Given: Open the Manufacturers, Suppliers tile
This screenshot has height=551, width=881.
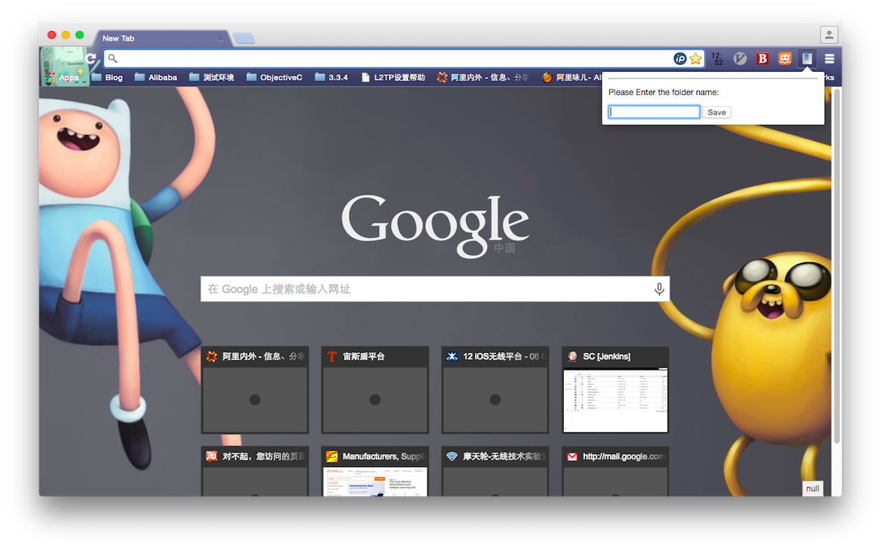Looking at the screenshot, I should 375,471.
